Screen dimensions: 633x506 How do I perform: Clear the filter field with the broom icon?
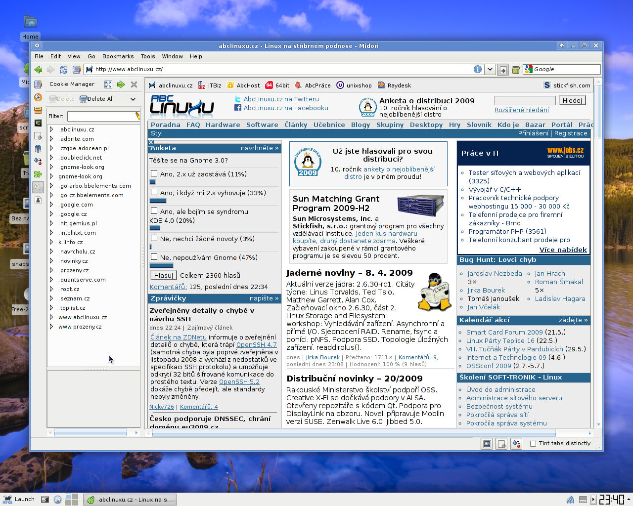[137, 116]
